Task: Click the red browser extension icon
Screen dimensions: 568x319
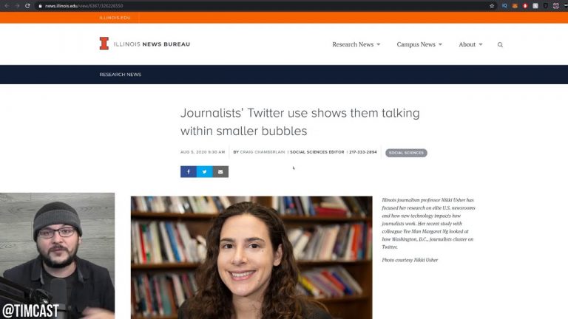Action: (525, 6)
